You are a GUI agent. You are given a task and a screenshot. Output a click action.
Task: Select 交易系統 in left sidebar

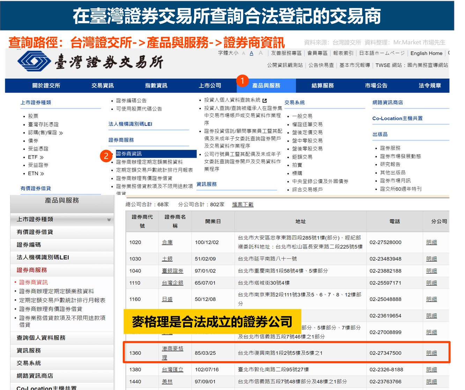tap(62, 363)
